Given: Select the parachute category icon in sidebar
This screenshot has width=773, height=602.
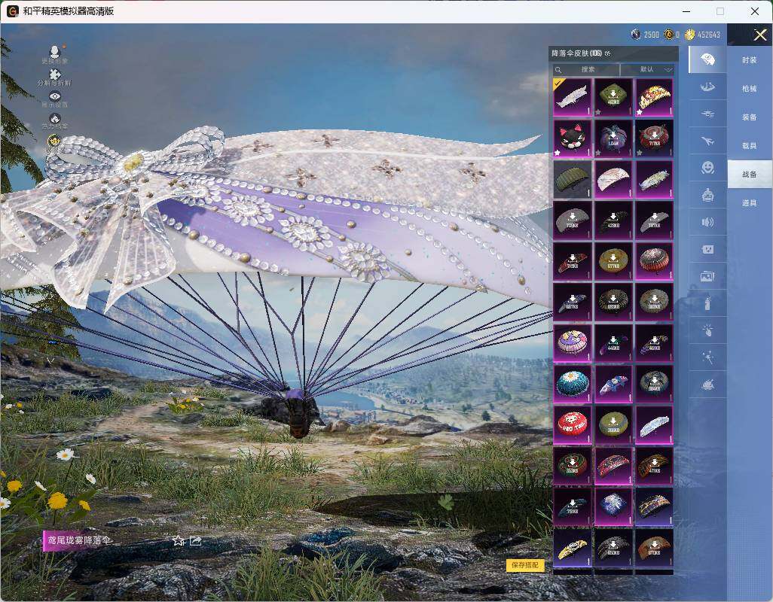Looking at the screenshot, I should 707,59.
